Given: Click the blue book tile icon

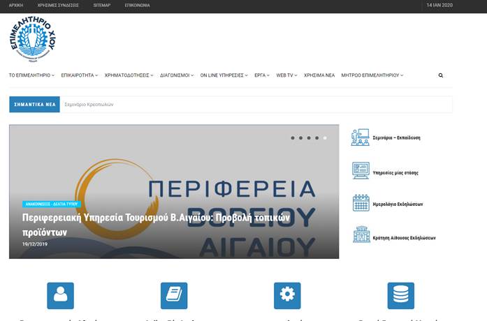Looking at the screenshot, I should tap(174, 296).
